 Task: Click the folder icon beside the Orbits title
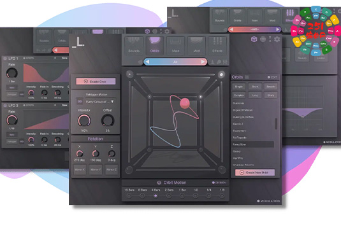(247, 77)
